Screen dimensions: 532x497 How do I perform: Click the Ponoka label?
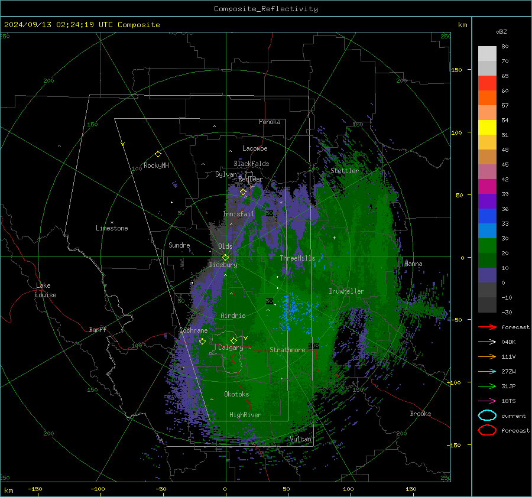[270, 122]
